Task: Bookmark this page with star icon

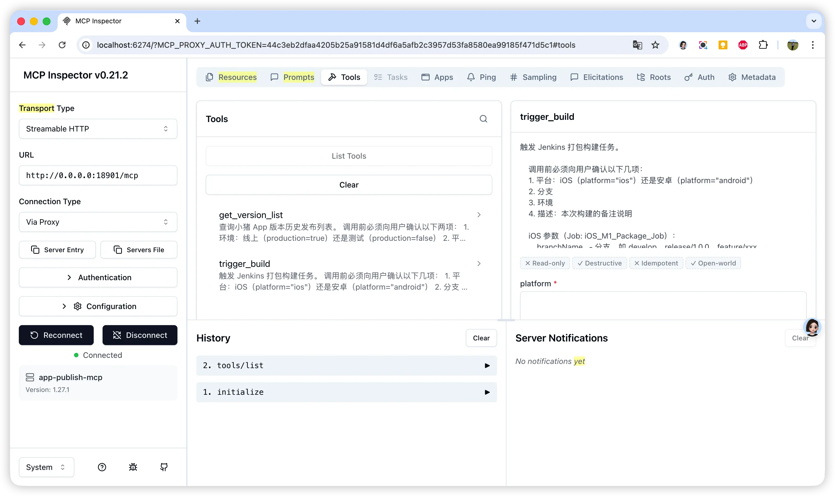Action: point(655,45)
